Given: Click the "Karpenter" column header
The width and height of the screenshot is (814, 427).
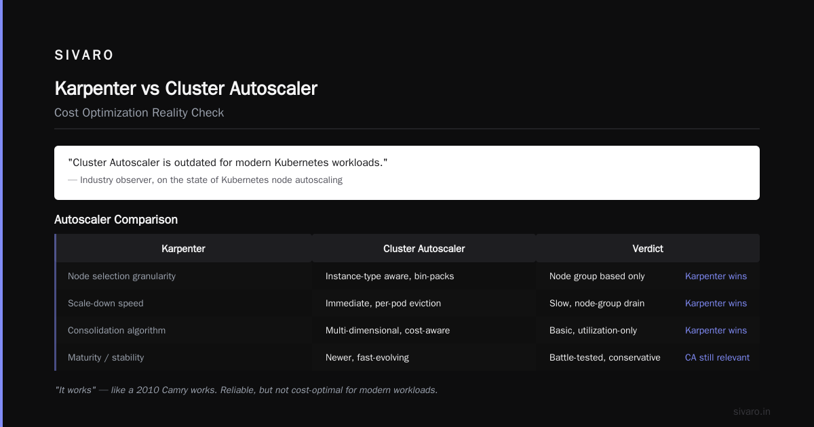Looking at the screenshot, I should 183,249.
